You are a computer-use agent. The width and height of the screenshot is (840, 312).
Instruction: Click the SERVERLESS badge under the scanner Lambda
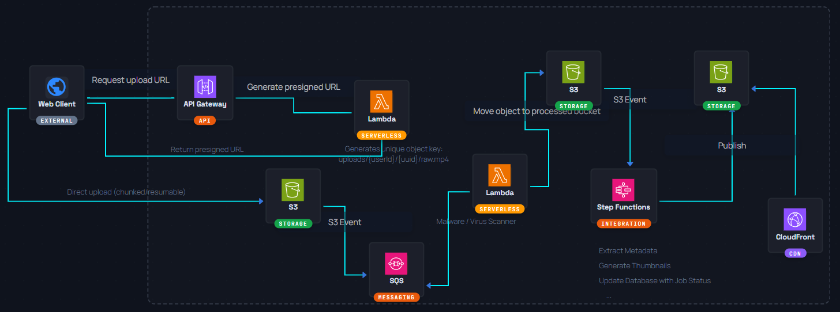(x=500, y=210)
